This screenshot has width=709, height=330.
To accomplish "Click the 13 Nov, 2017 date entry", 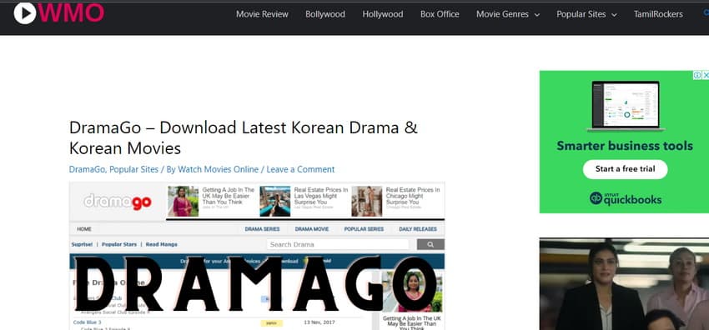I will pyautogui.click(x=320, y=322).
